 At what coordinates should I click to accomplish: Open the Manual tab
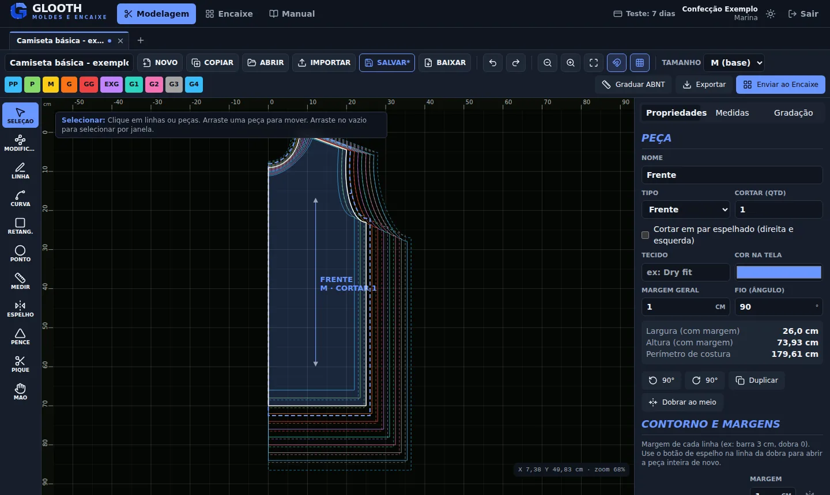tap(292, 14)
